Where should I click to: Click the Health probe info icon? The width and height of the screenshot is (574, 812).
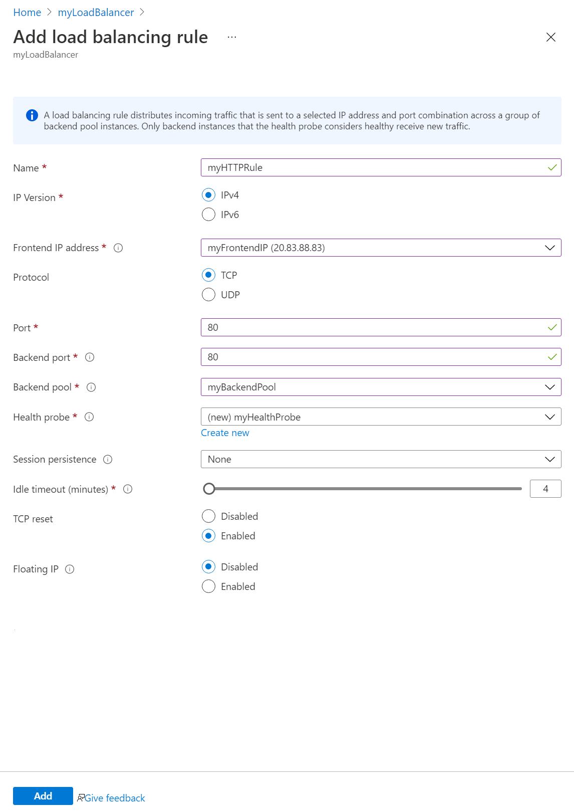(89, 417)
